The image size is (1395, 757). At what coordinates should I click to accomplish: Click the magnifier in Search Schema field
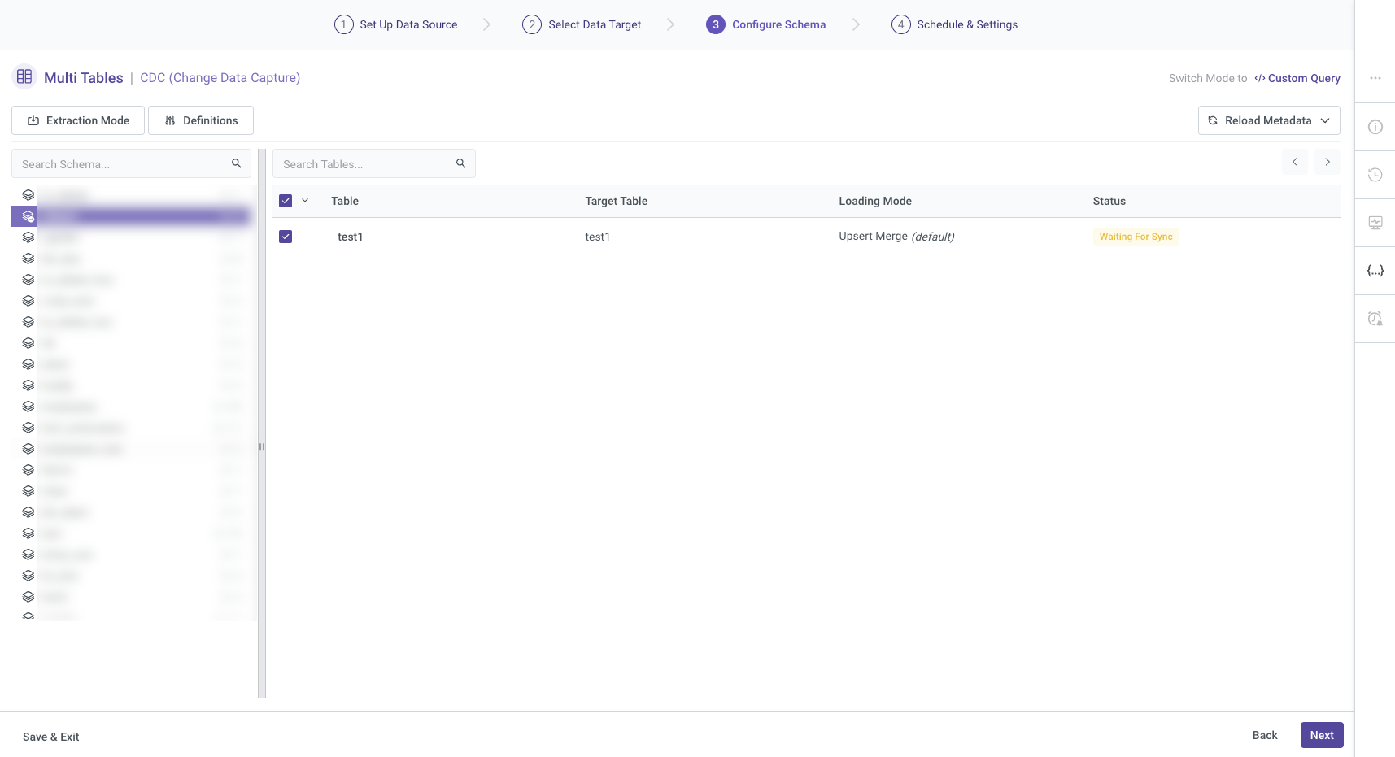tap(236, 163)
